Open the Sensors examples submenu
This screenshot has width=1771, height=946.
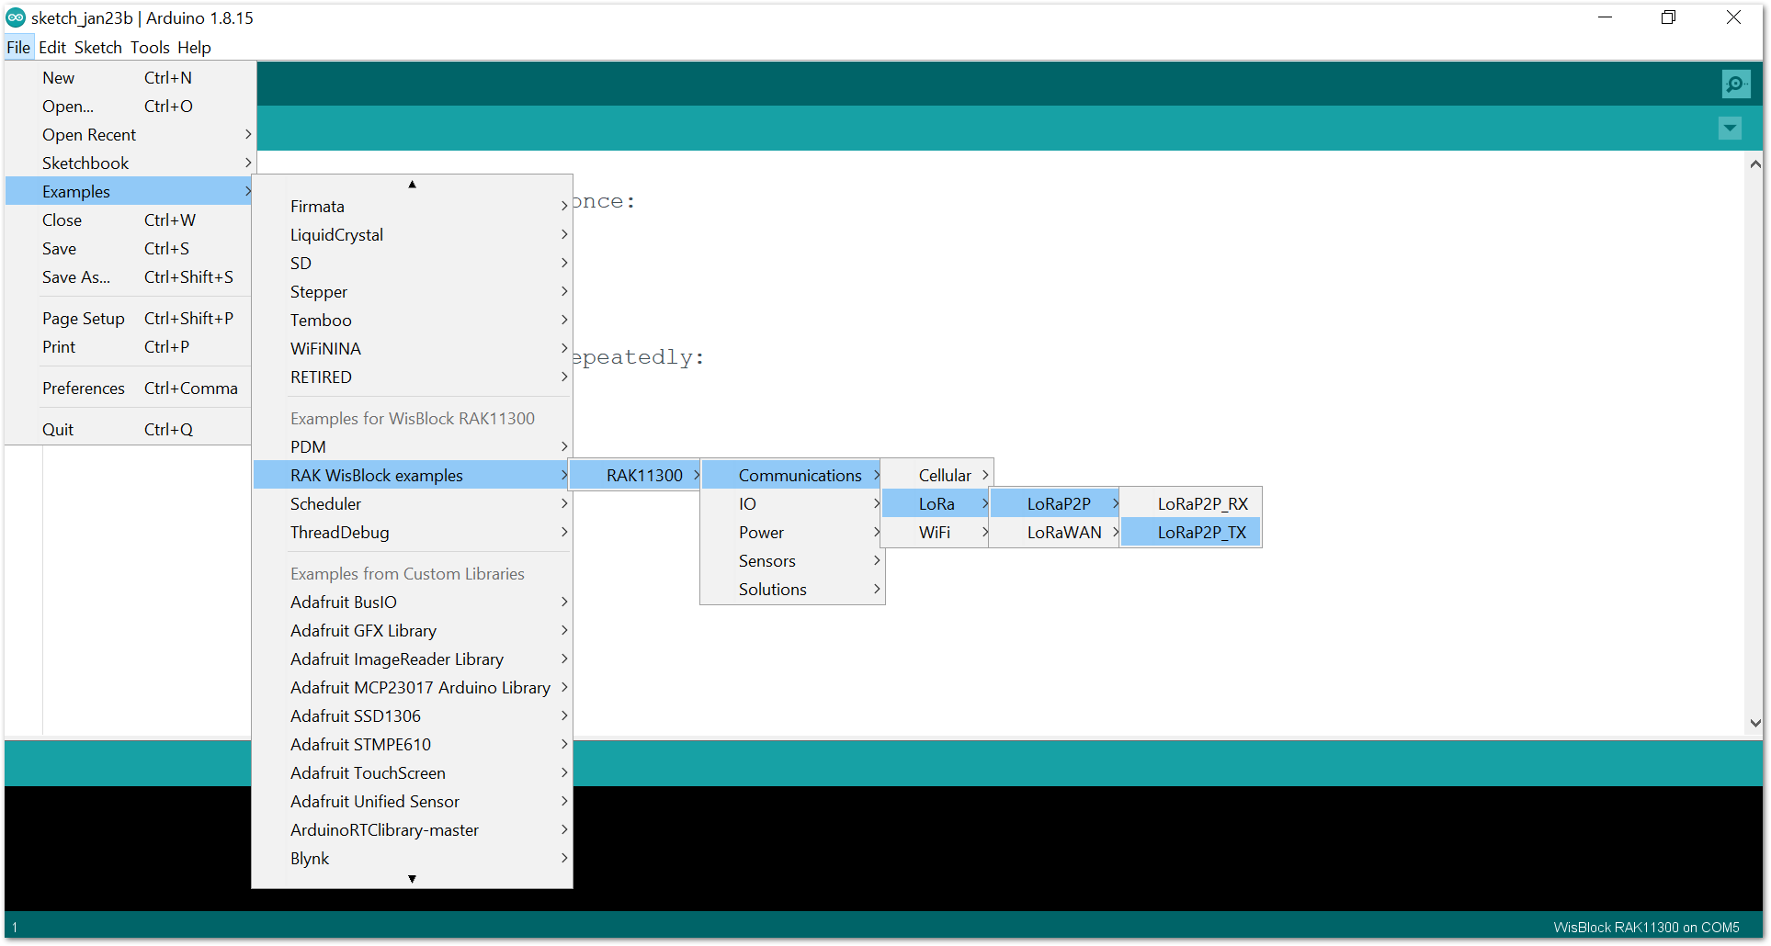tap(767, 561)
